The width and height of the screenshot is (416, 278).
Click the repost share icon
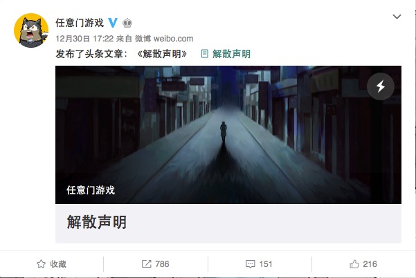147,263
